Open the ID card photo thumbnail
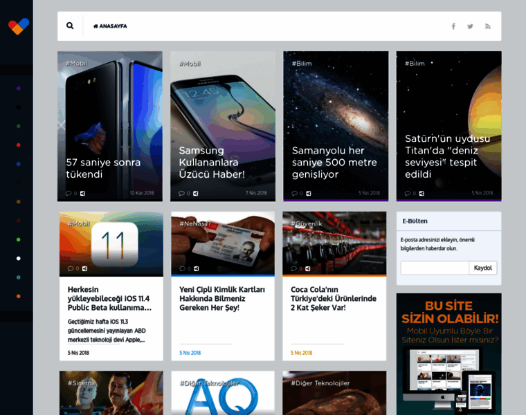Image resolution: width=526 pixels, height=415 pixels. [x=223, y=243]
